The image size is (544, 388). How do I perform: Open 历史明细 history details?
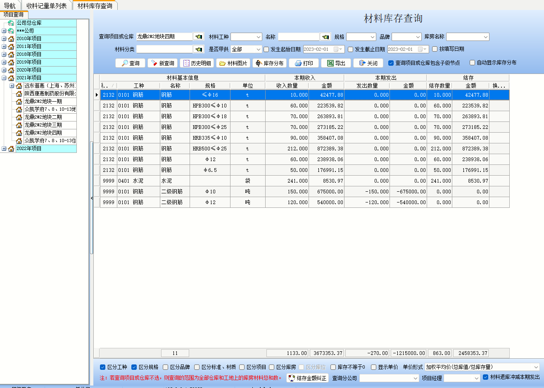coord(197,63)
